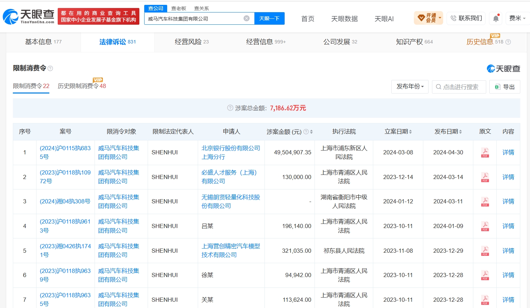
Task: Open applicant link 上海营创精密汽车模型技术有限公司
Action: click(x=231, y=250)
